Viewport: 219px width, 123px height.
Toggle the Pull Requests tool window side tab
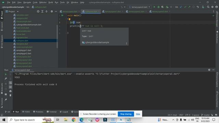click(x=2, y=41)
